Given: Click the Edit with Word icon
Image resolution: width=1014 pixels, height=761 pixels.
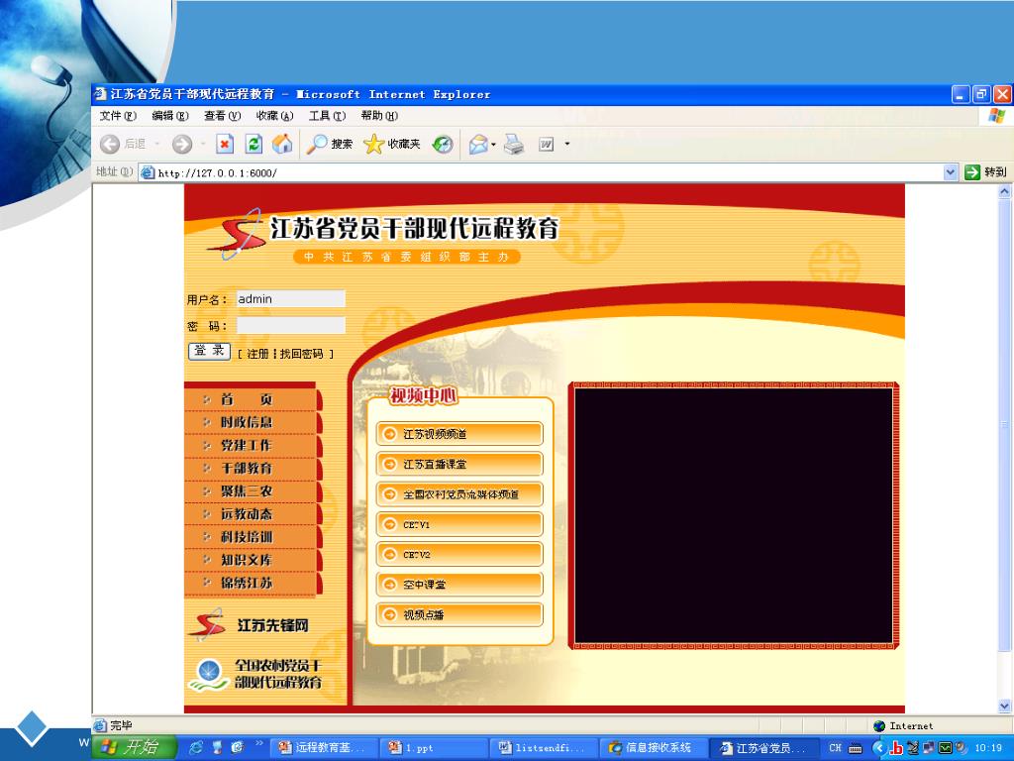Looking at the screenshot, I should click(547, 144).
